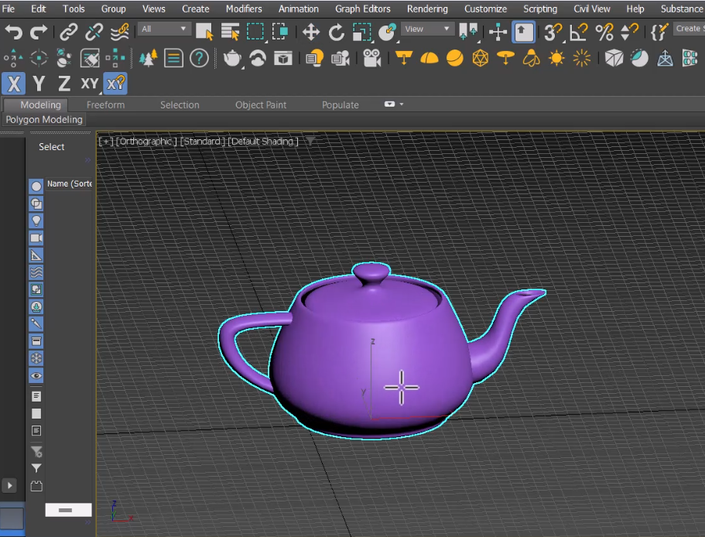Toggle the Y axis constraint
Viewport: 705px width, 537px height.
click(39, 84)
